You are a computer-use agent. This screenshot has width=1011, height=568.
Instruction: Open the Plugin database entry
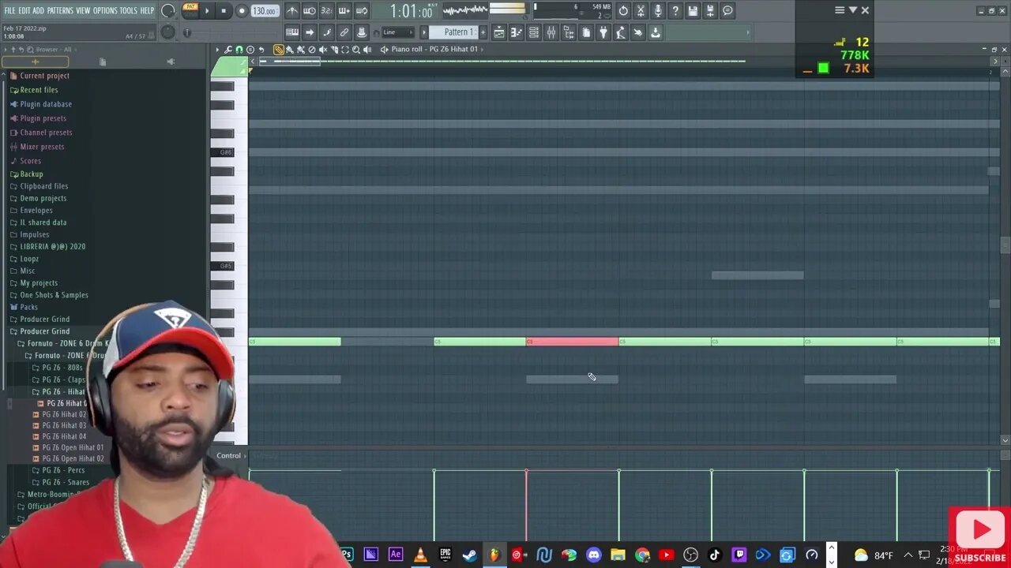point(46,104)
